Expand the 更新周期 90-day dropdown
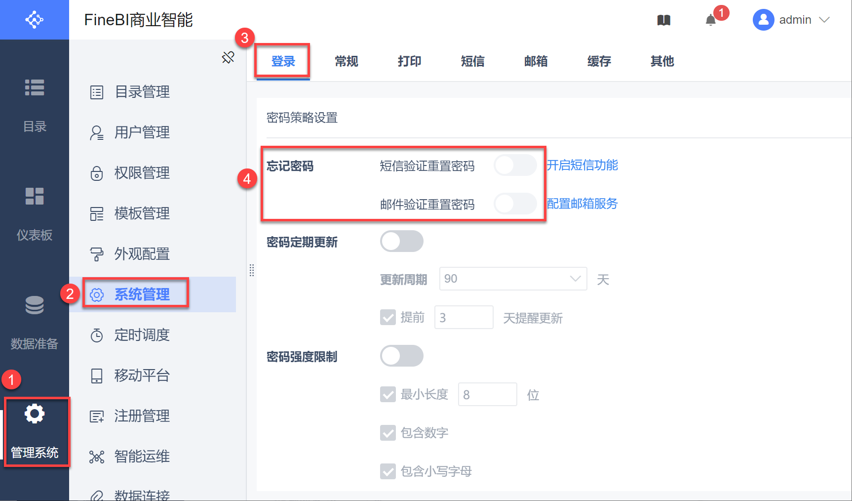 [x=513, y=279]
